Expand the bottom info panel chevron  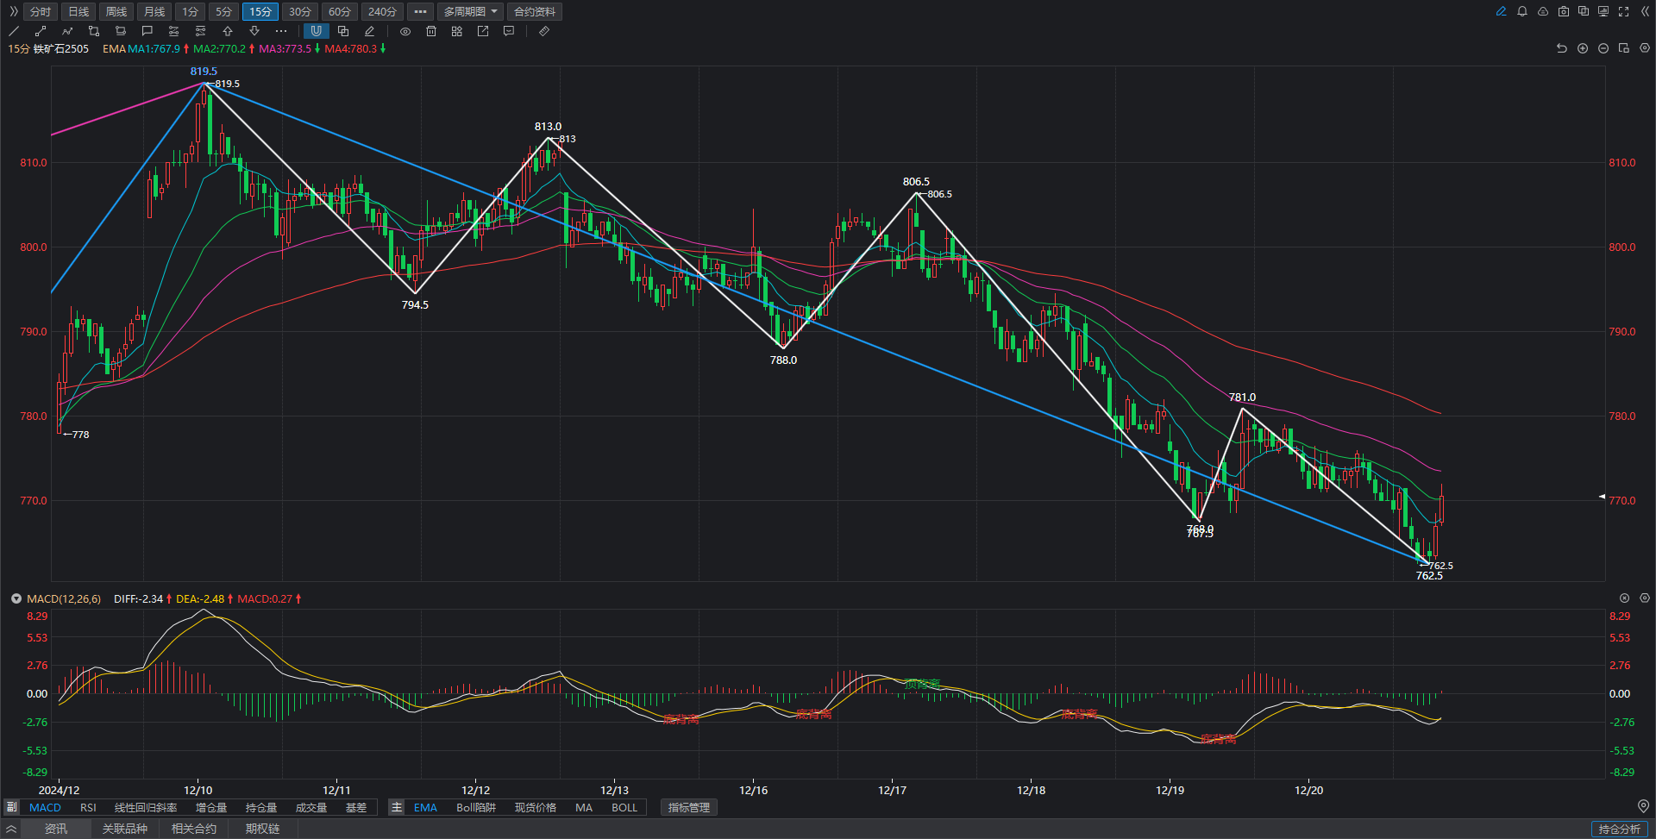point(11,829)
